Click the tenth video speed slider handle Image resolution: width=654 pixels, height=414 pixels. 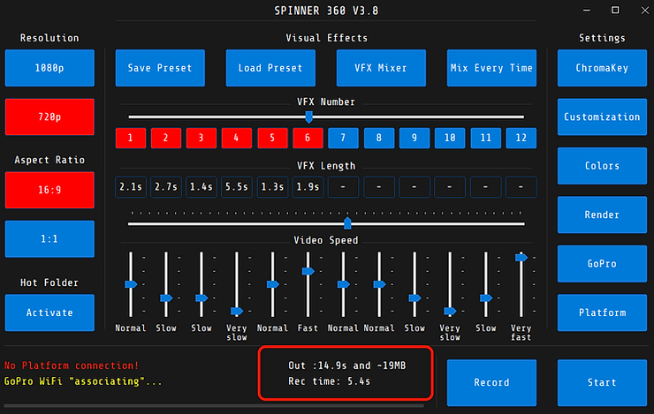(450, 311)
